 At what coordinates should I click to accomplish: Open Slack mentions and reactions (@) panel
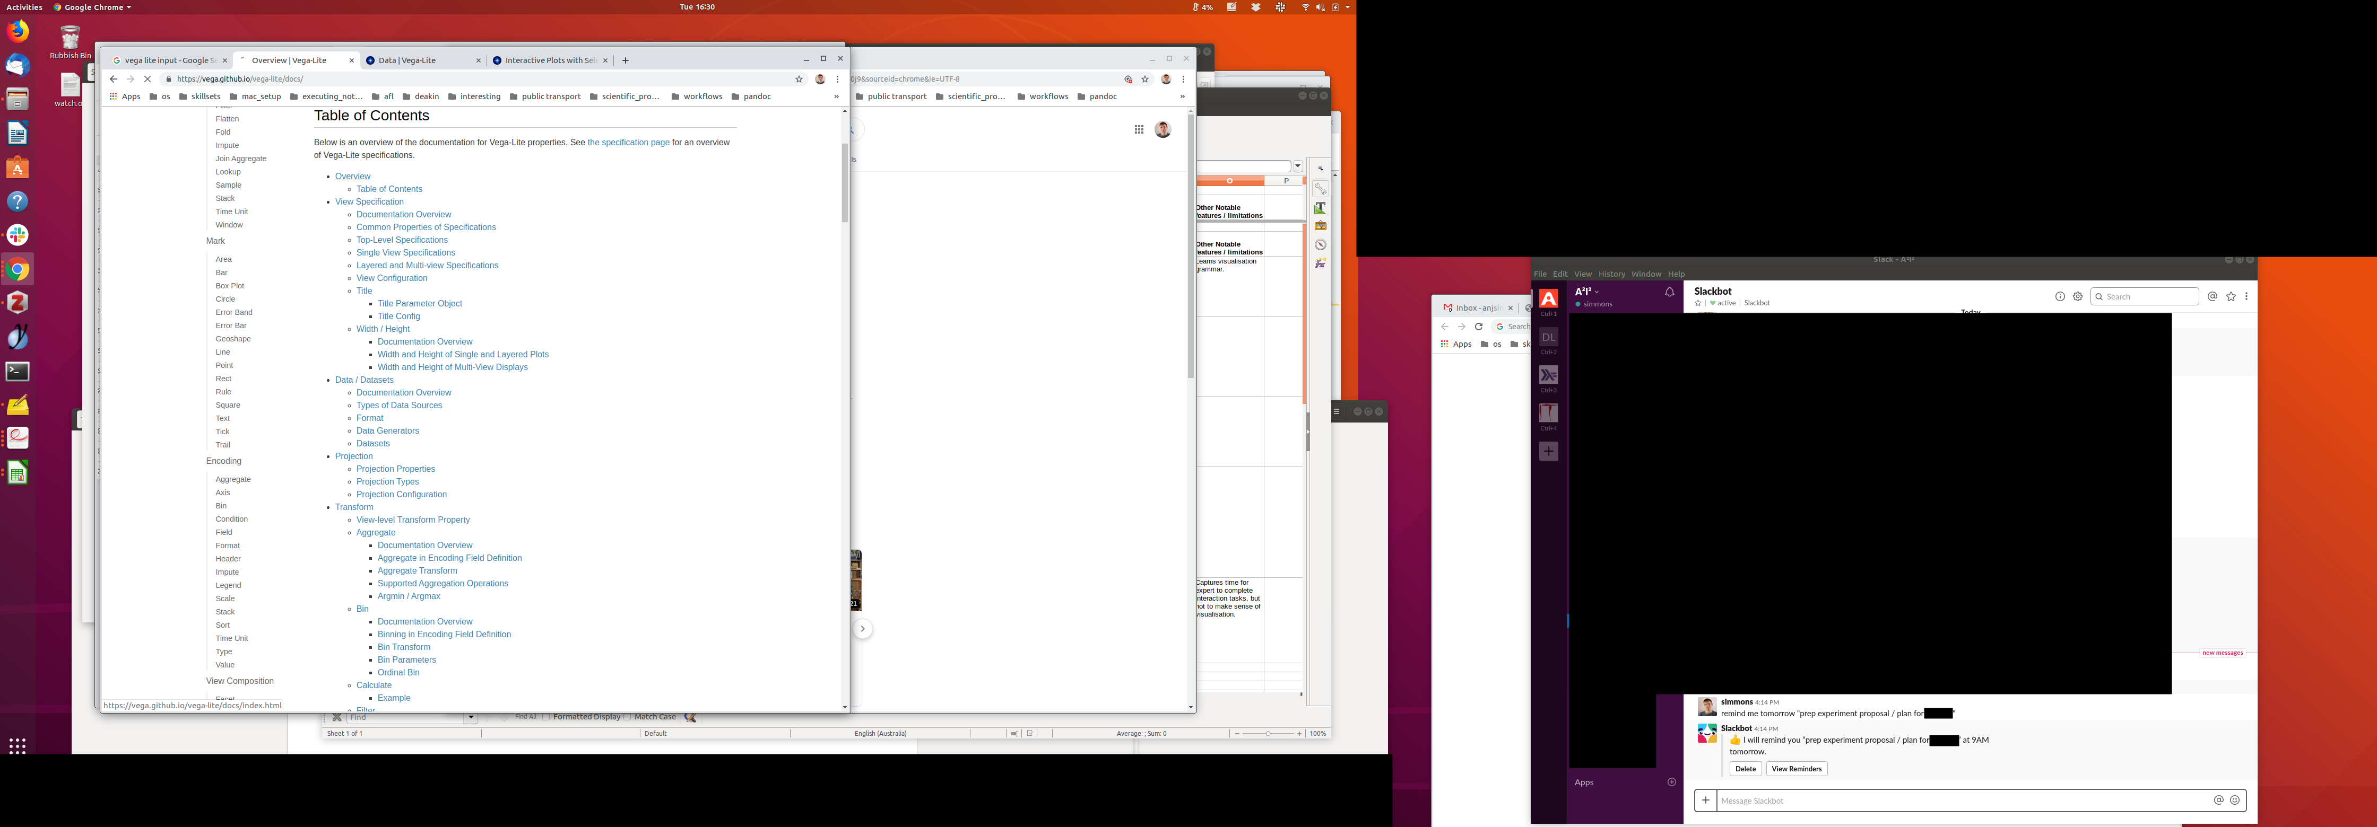pos(2212,297)
